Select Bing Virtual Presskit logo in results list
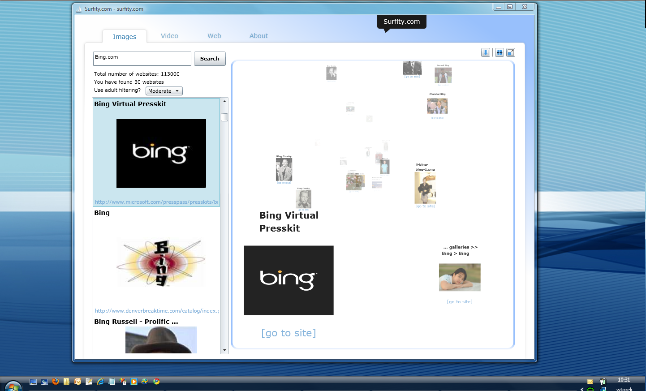 pyautogui.click(x=161, y=154)
